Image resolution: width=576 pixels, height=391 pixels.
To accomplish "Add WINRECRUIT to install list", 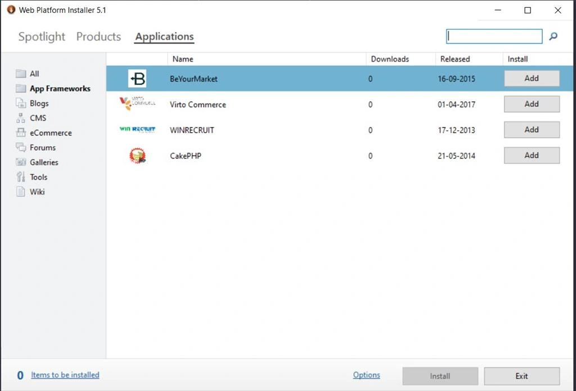I will tap(532, 130).
